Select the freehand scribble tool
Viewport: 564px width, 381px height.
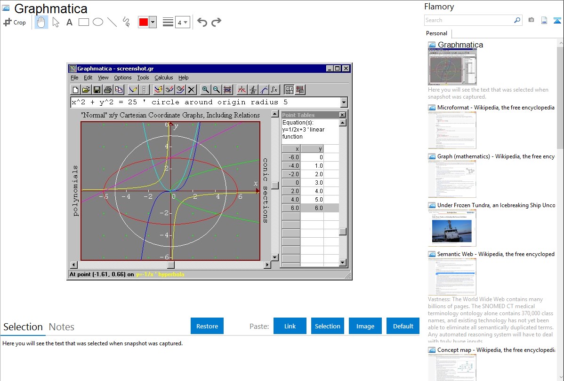pos(126,22)
